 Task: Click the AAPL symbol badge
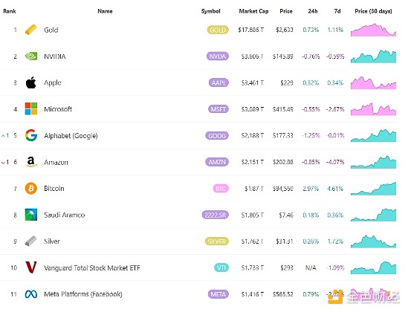(x=218, y=82)
